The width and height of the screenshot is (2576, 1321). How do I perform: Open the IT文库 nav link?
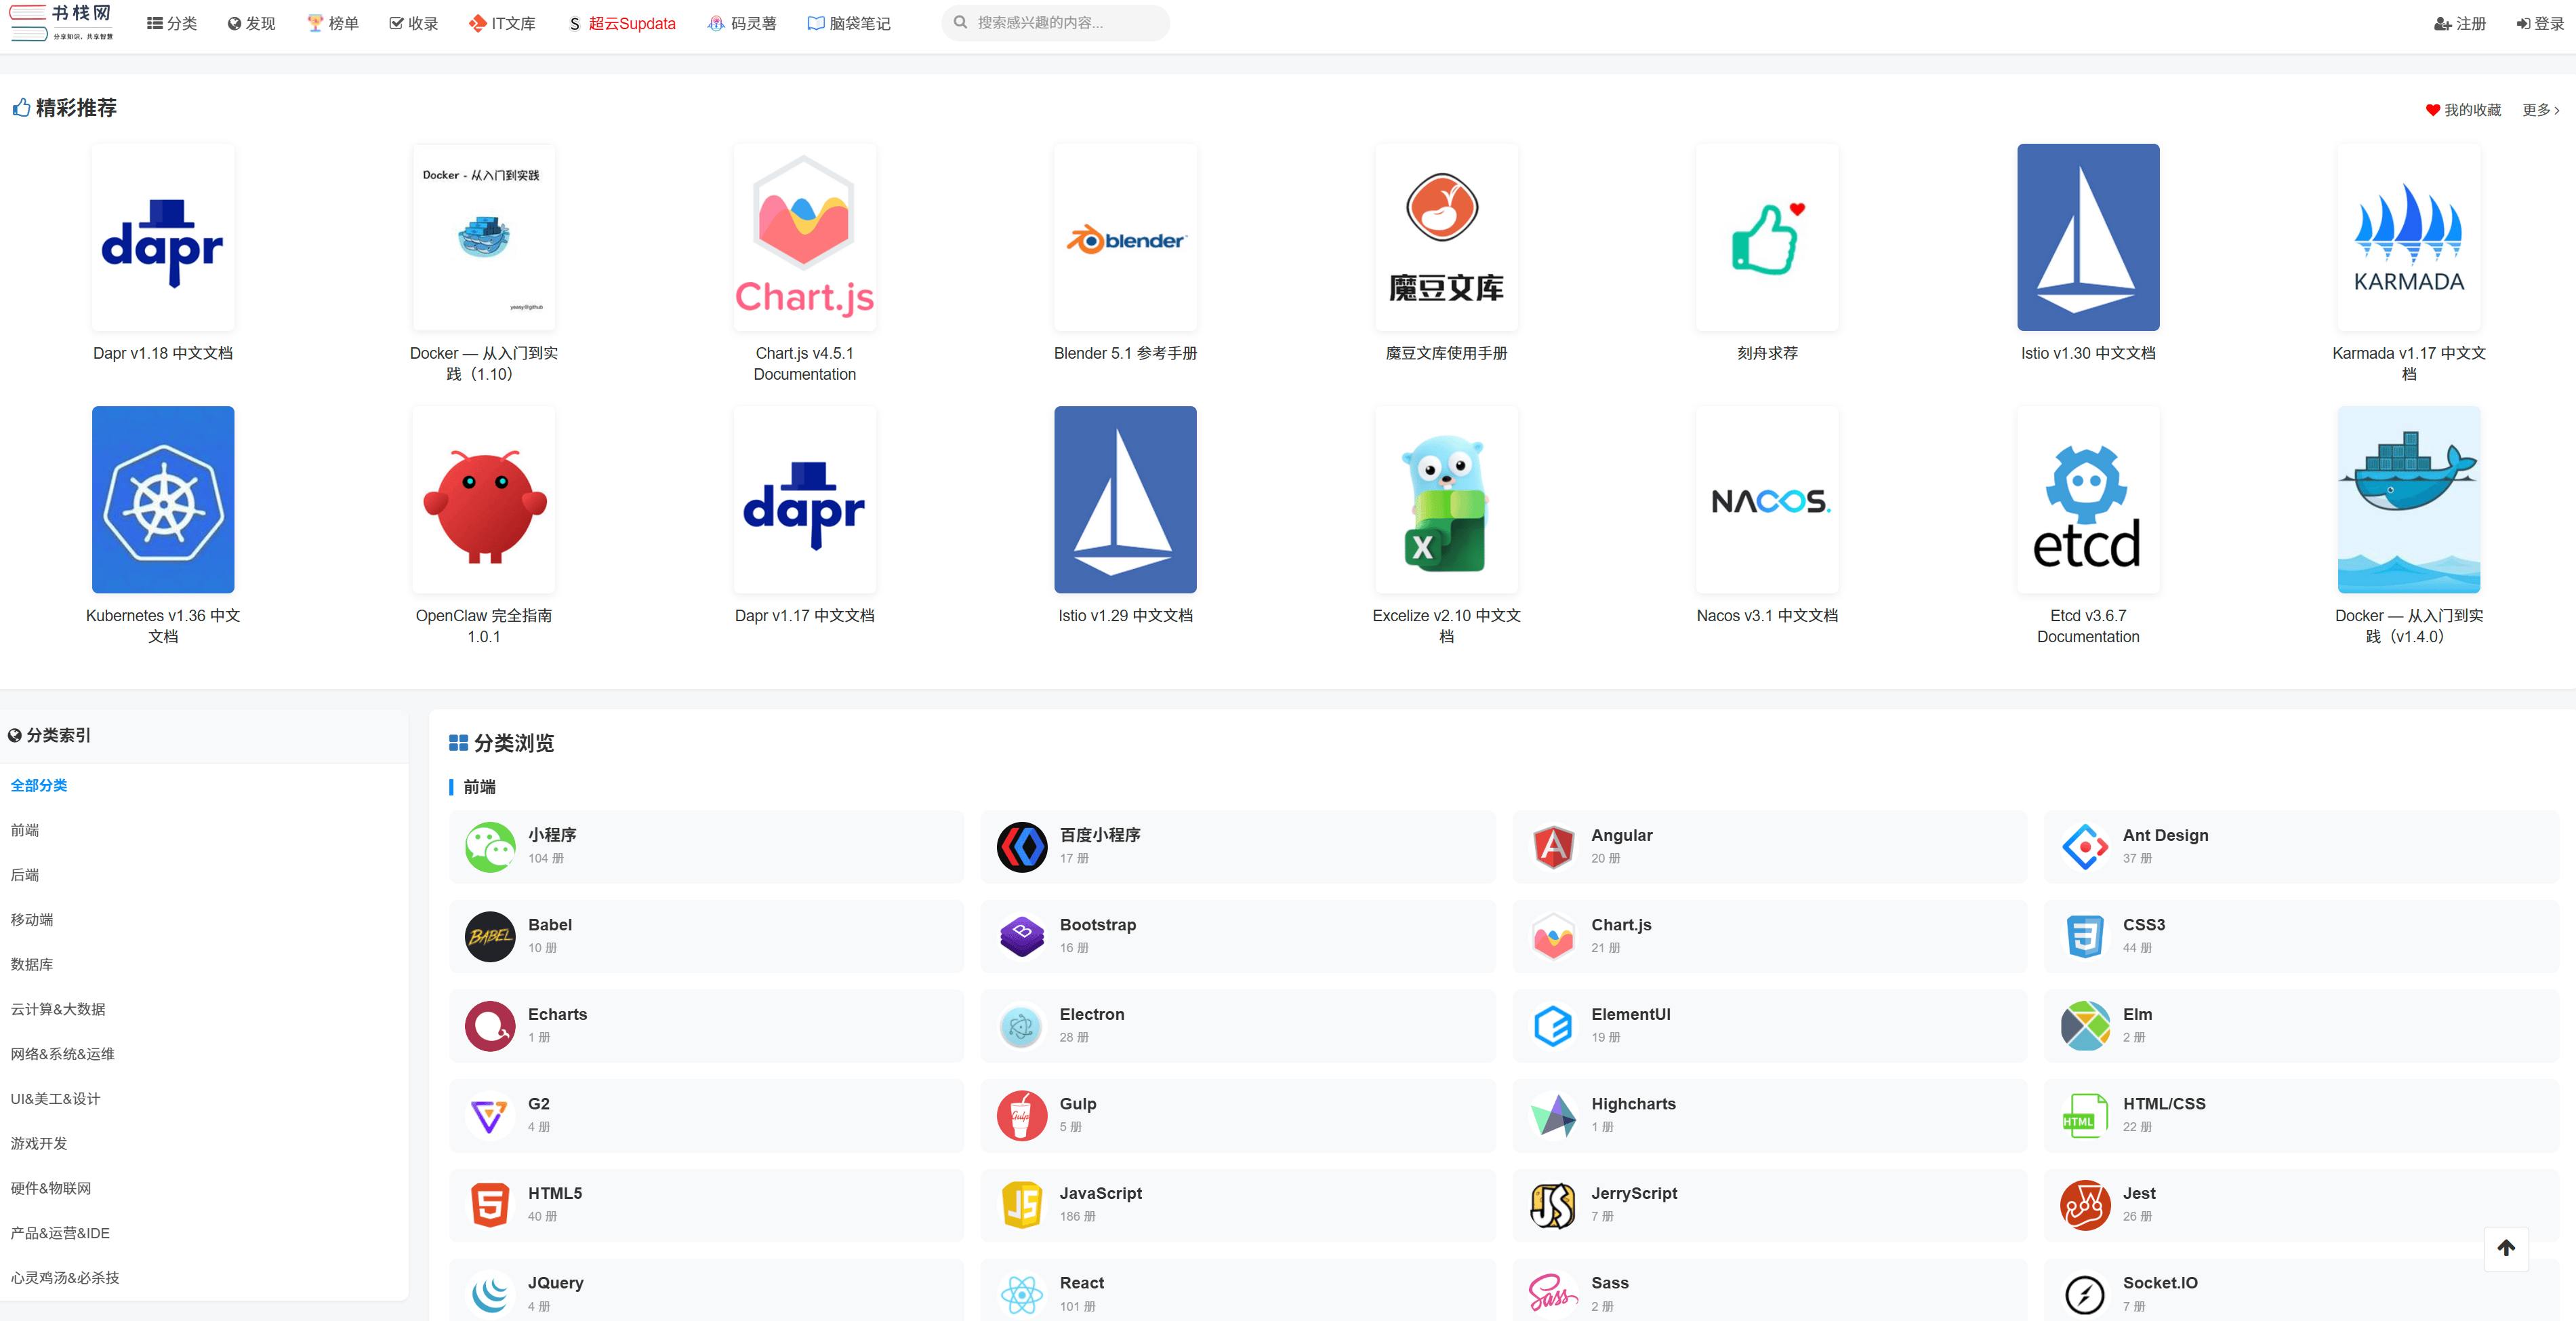[503, 23]
